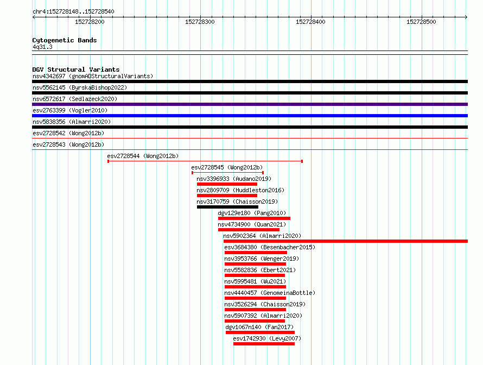
Task: Click the nsv4342697 gnomADStructuralVariants label
Action: [x=93, y=76]
